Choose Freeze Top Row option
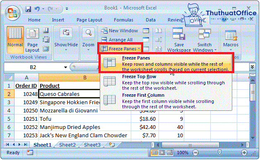260x160 pixels. [166, 82]
